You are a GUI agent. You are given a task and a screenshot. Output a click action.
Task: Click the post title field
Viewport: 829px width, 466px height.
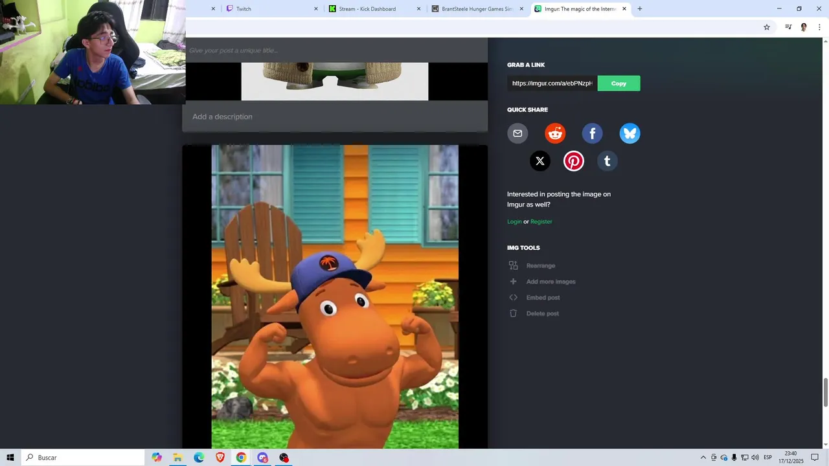pyautogui.click(x=337, y=50)
